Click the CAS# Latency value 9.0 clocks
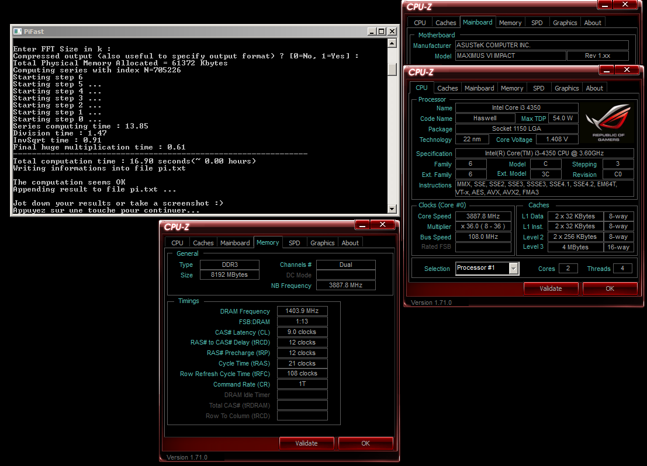 coord(302,332)
